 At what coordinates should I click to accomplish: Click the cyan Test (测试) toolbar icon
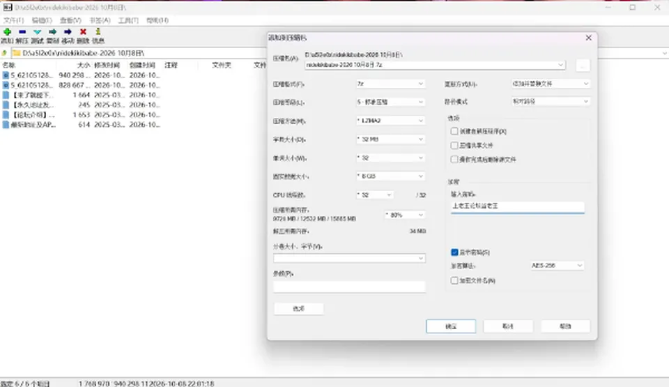tap(37, 32)
